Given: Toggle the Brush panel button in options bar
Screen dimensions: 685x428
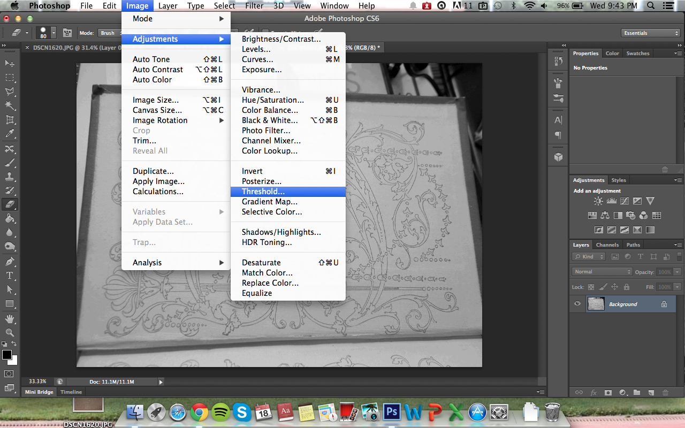Looking at the screenshot, I should [x=67, y=33].
